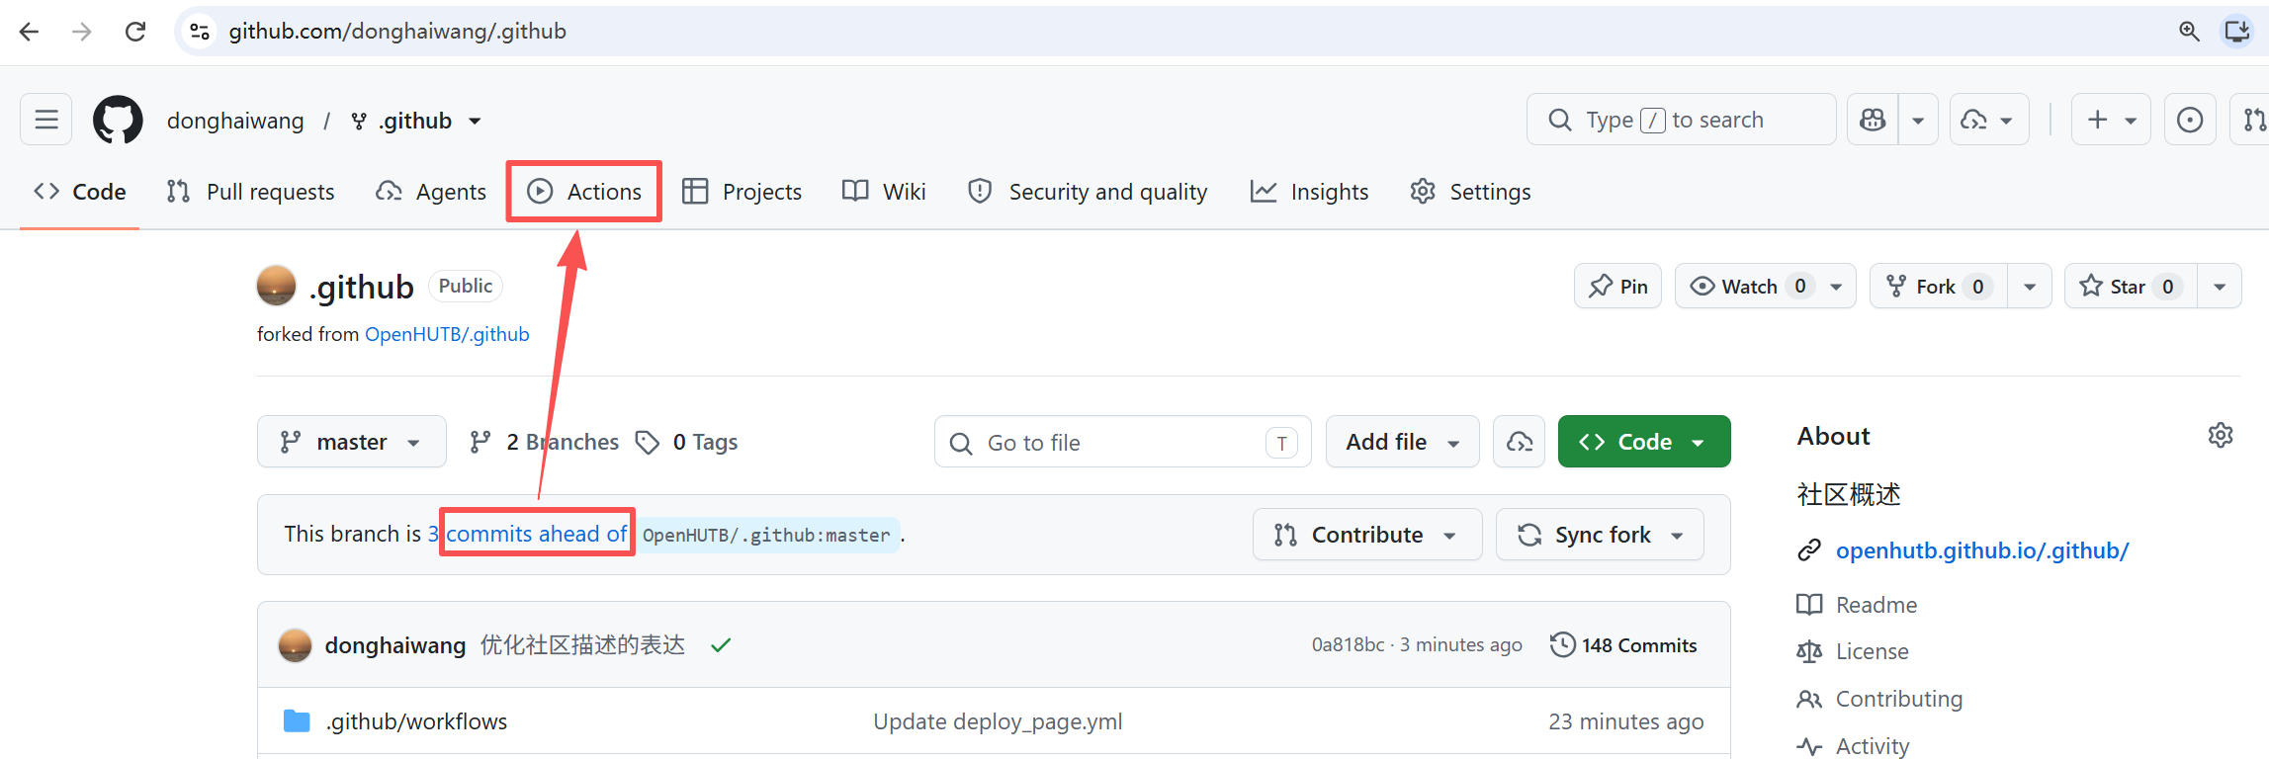Click the green commit status checkmark
Viewport: 2269px width, 759px height.
721,645
